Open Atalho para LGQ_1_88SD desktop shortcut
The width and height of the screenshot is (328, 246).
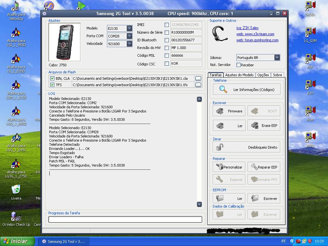16,116
